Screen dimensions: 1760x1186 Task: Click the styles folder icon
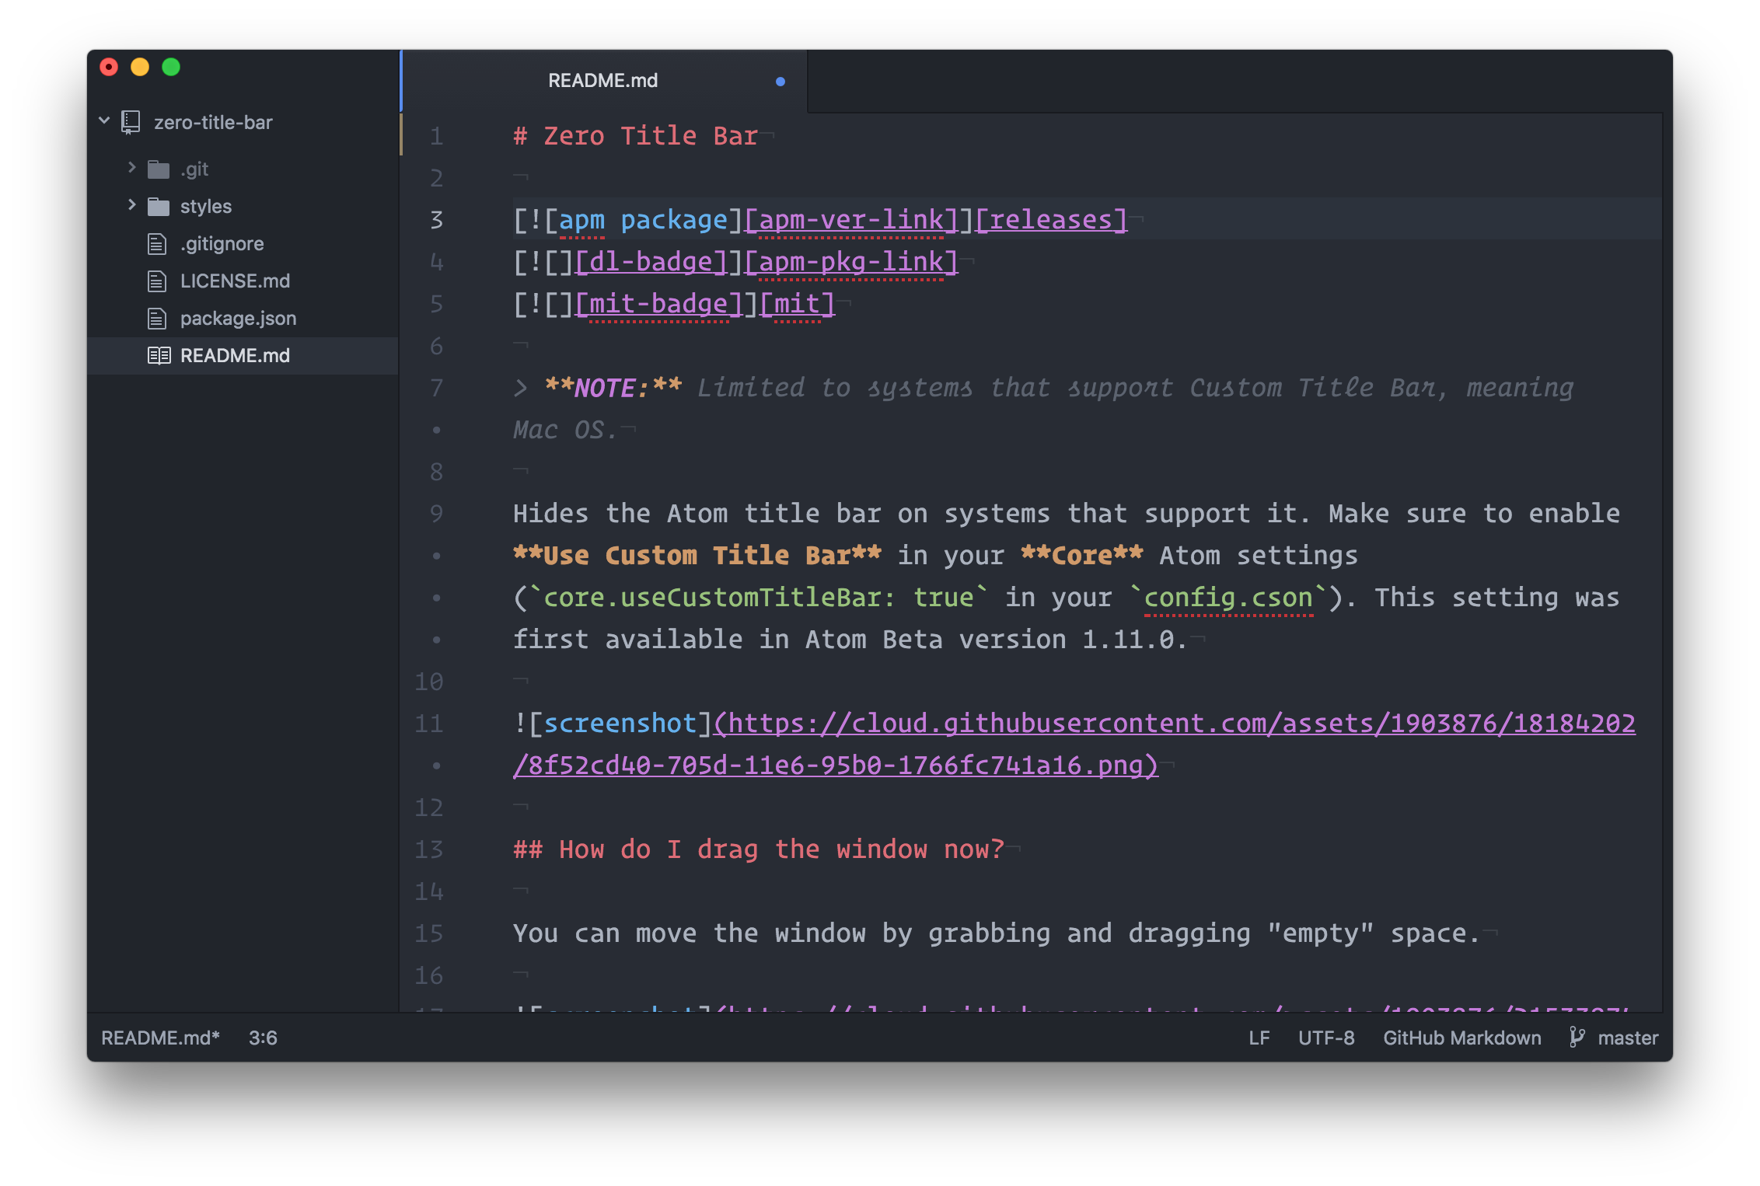(x=159, y=207)
